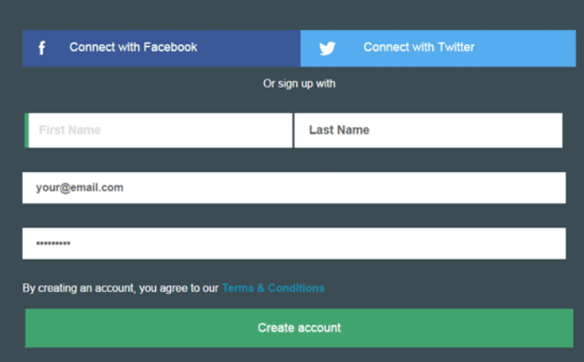The height and width of the screenshot is (362, 584).
Task: Focus the Last Name input field
Action: coord(428,130)
